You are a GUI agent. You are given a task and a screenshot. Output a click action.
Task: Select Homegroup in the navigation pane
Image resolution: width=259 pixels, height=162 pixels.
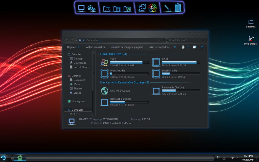pos(78,101)
